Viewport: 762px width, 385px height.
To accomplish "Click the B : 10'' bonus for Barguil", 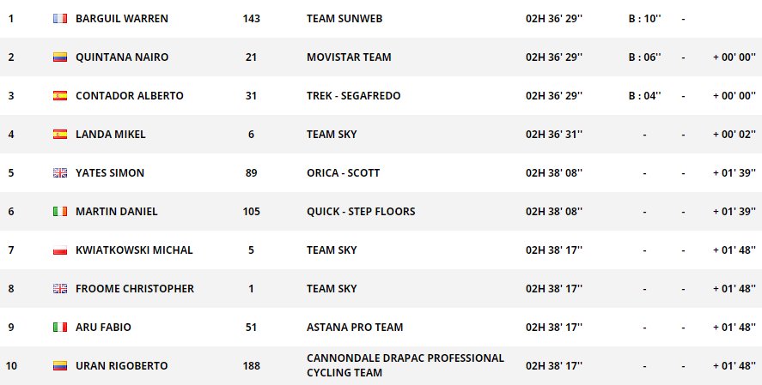I will pos(644,18).
